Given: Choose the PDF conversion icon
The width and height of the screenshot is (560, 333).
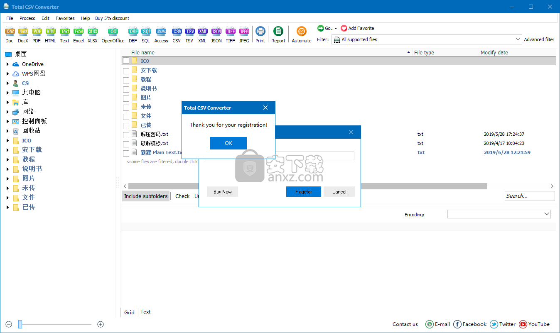Looking at the screenshot, I should [x=37, y=32].
